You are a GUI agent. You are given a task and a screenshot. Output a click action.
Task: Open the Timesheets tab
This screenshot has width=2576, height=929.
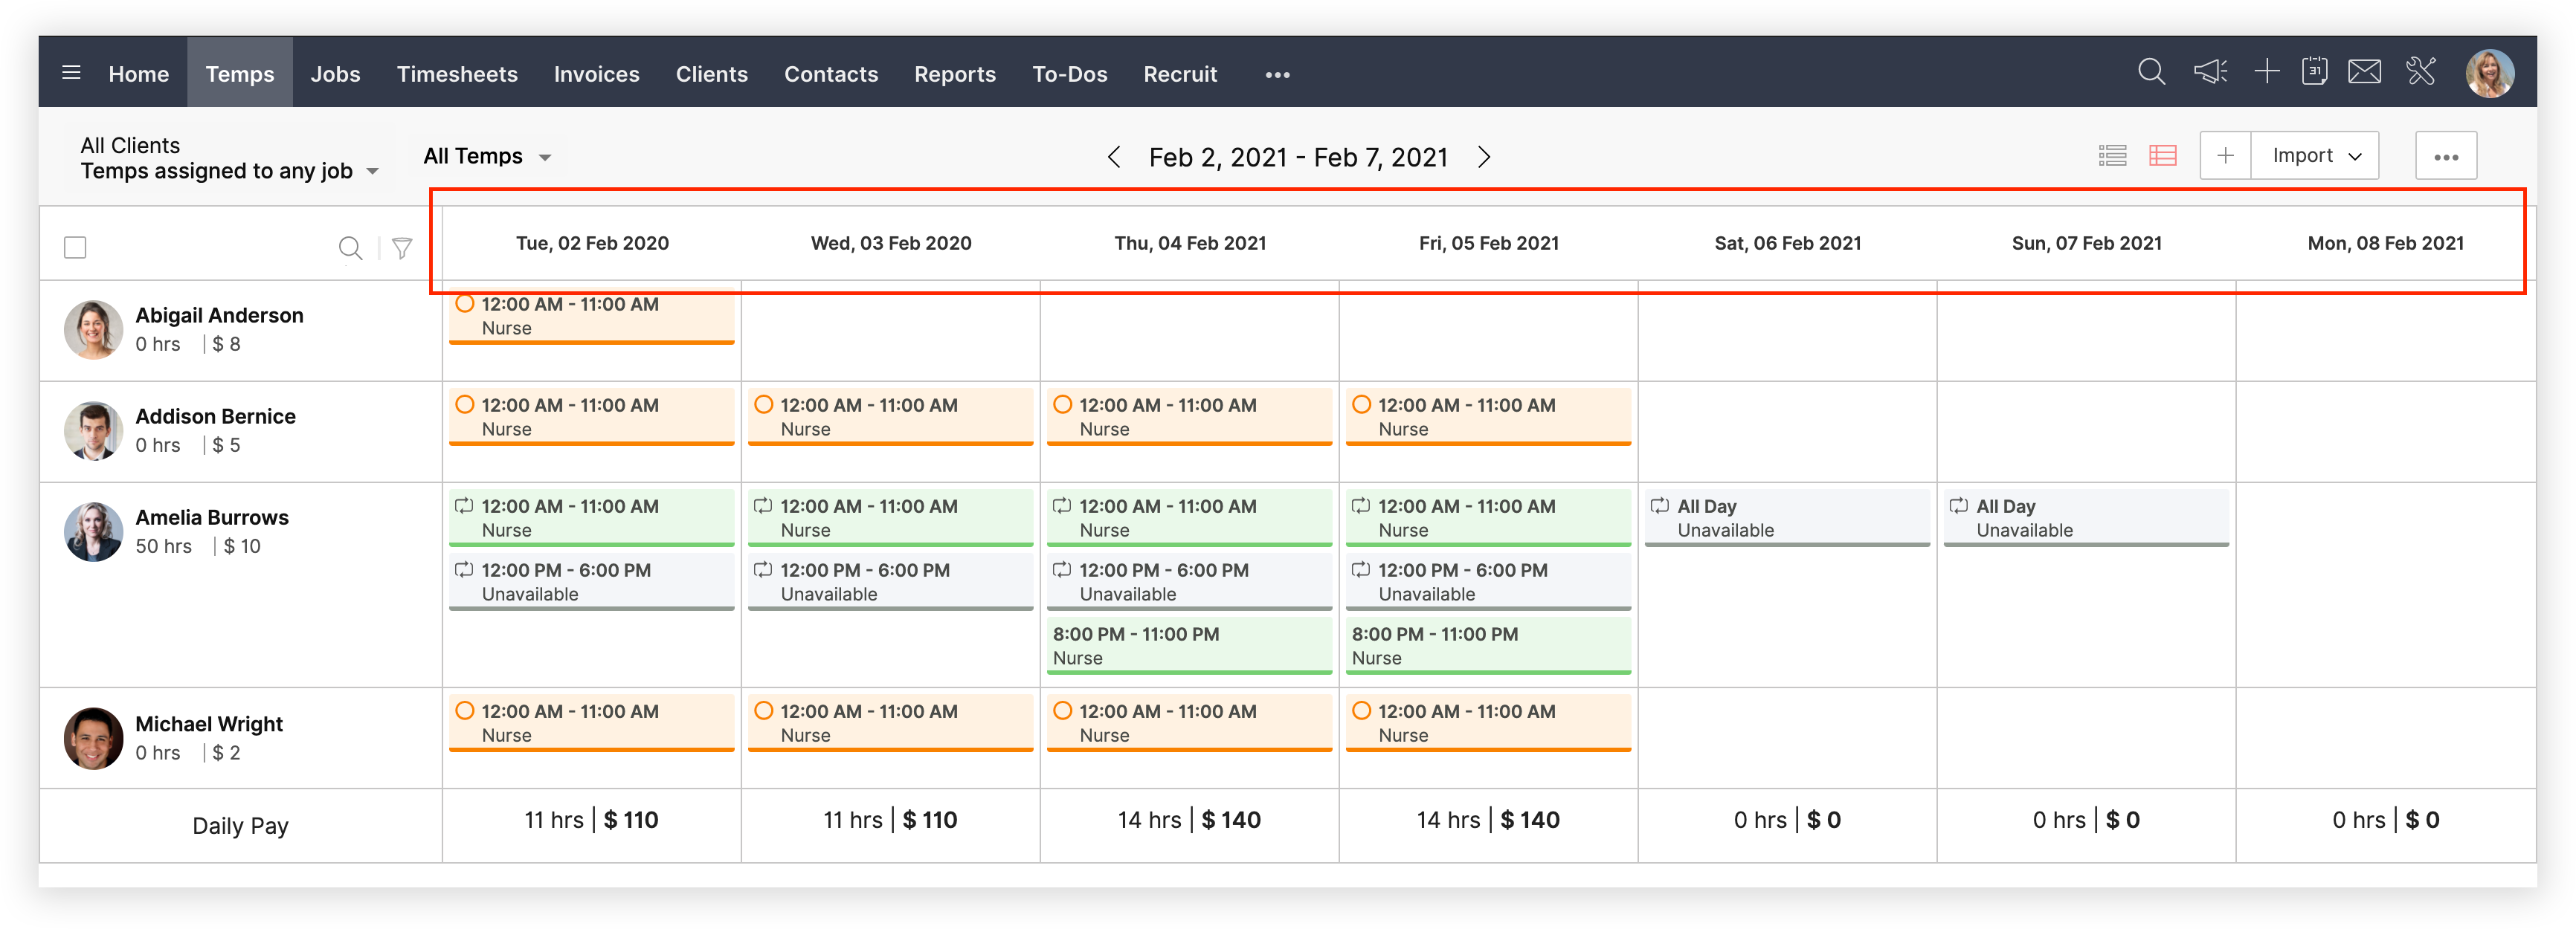pyautogui.click(x=457, y=74)
